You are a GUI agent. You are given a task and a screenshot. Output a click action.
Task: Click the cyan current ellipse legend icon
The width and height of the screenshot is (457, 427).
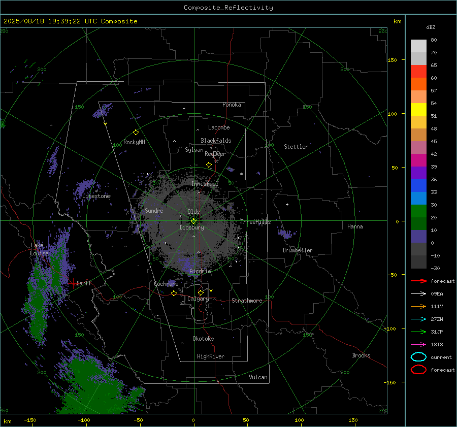(418, 357)
